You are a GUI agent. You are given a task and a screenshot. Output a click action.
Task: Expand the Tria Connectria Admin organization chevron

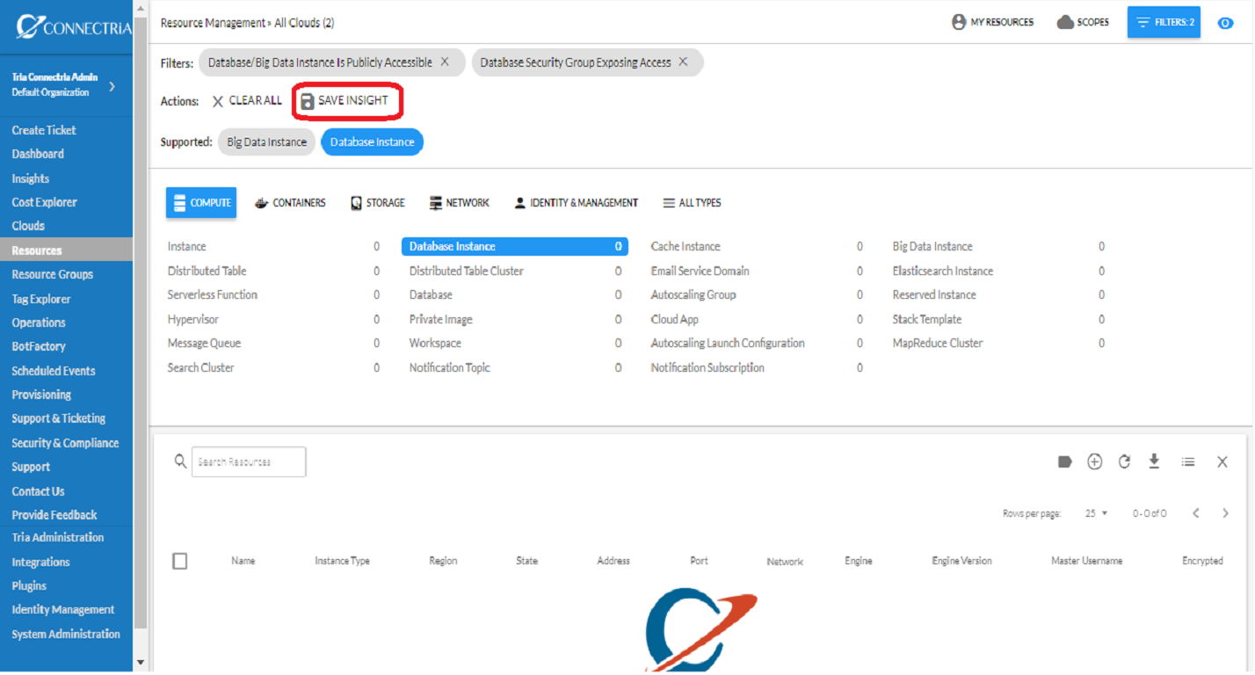click(x=112, y=86)
